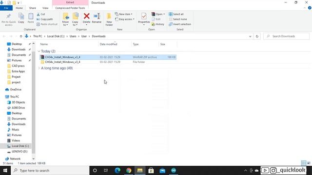The height and width of the screenshot is (175, 312).
Task: Collapse the Today (2) group
Action: pos(39,51)
